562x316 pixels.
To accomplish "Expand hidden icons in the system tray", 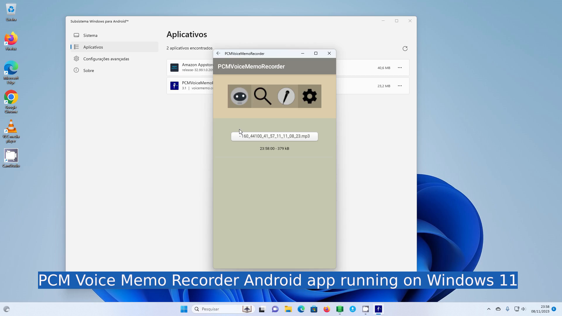I will pos(489,309).
